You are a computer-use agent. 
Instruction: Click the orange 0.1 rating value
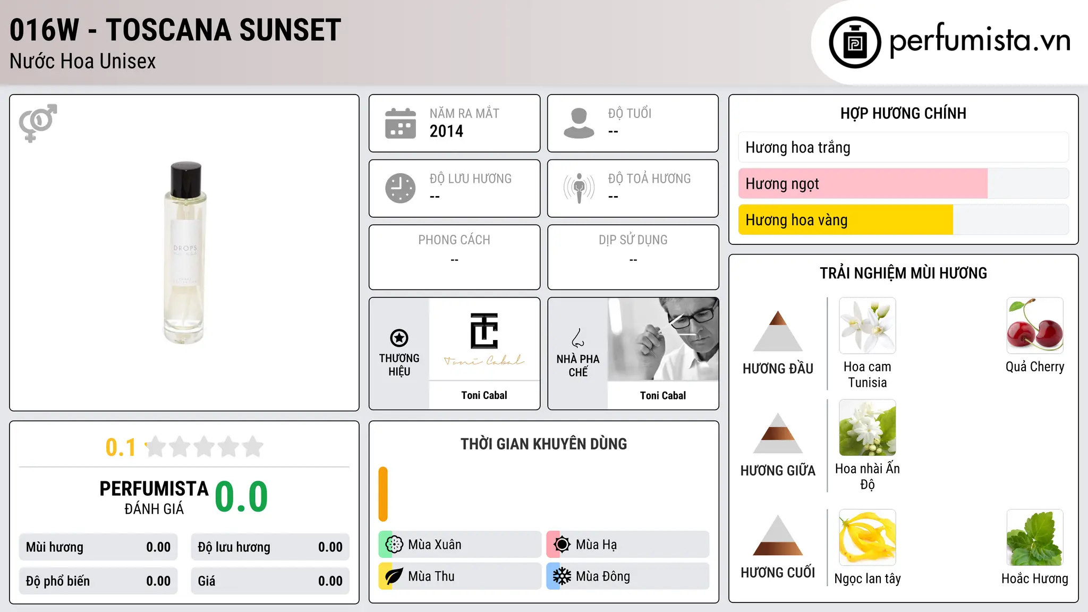[121, 447]
